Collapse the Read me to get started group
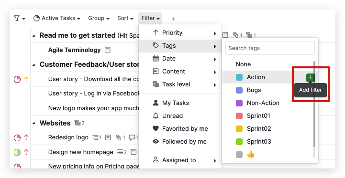The image size is (345, 178). [x=33, y=36]
